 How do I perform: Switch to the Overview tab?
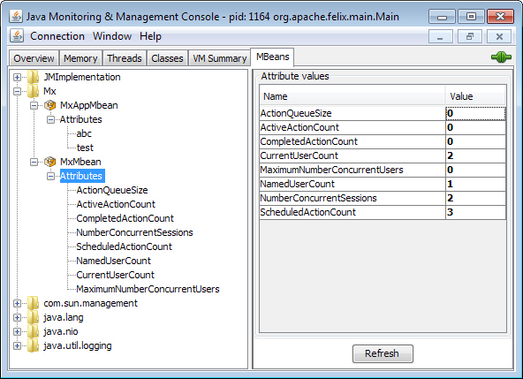tap(34, 58)
